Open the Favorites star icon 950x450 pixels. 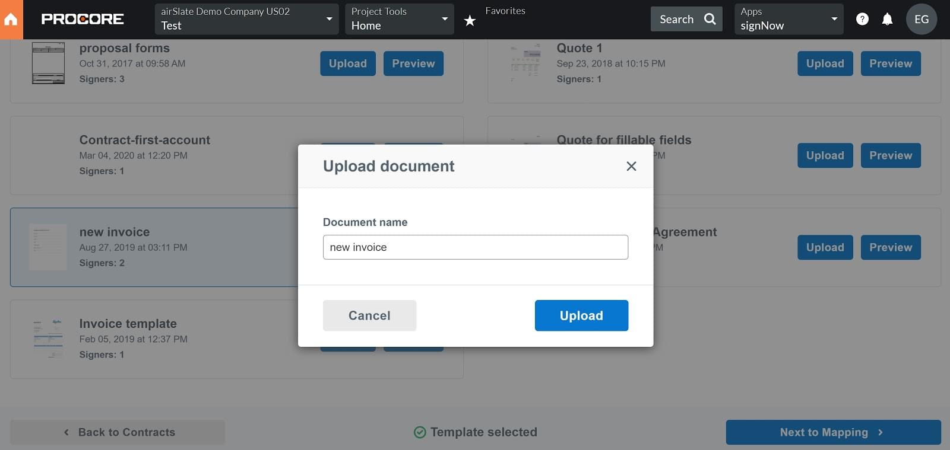click(470, 21)
